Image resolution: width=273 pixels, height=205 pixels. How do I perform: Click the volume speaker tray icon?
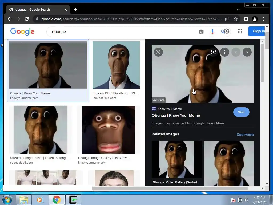246,200
